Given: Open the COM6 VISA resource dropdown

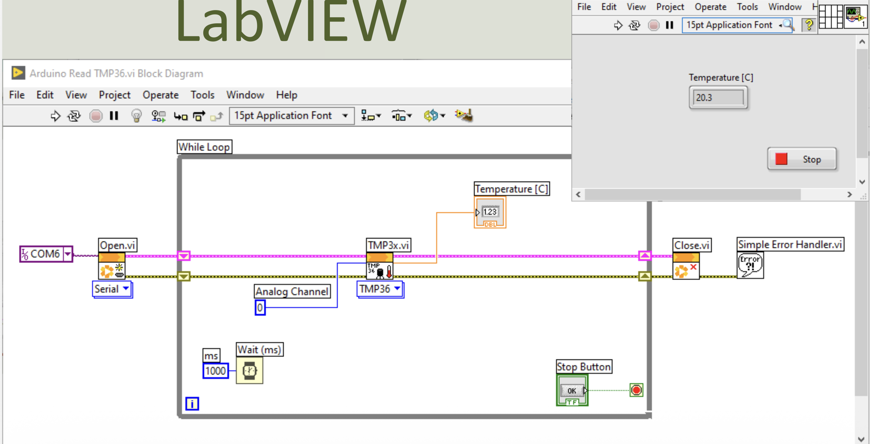Looking at the screenshot, I should click(68, 254).
